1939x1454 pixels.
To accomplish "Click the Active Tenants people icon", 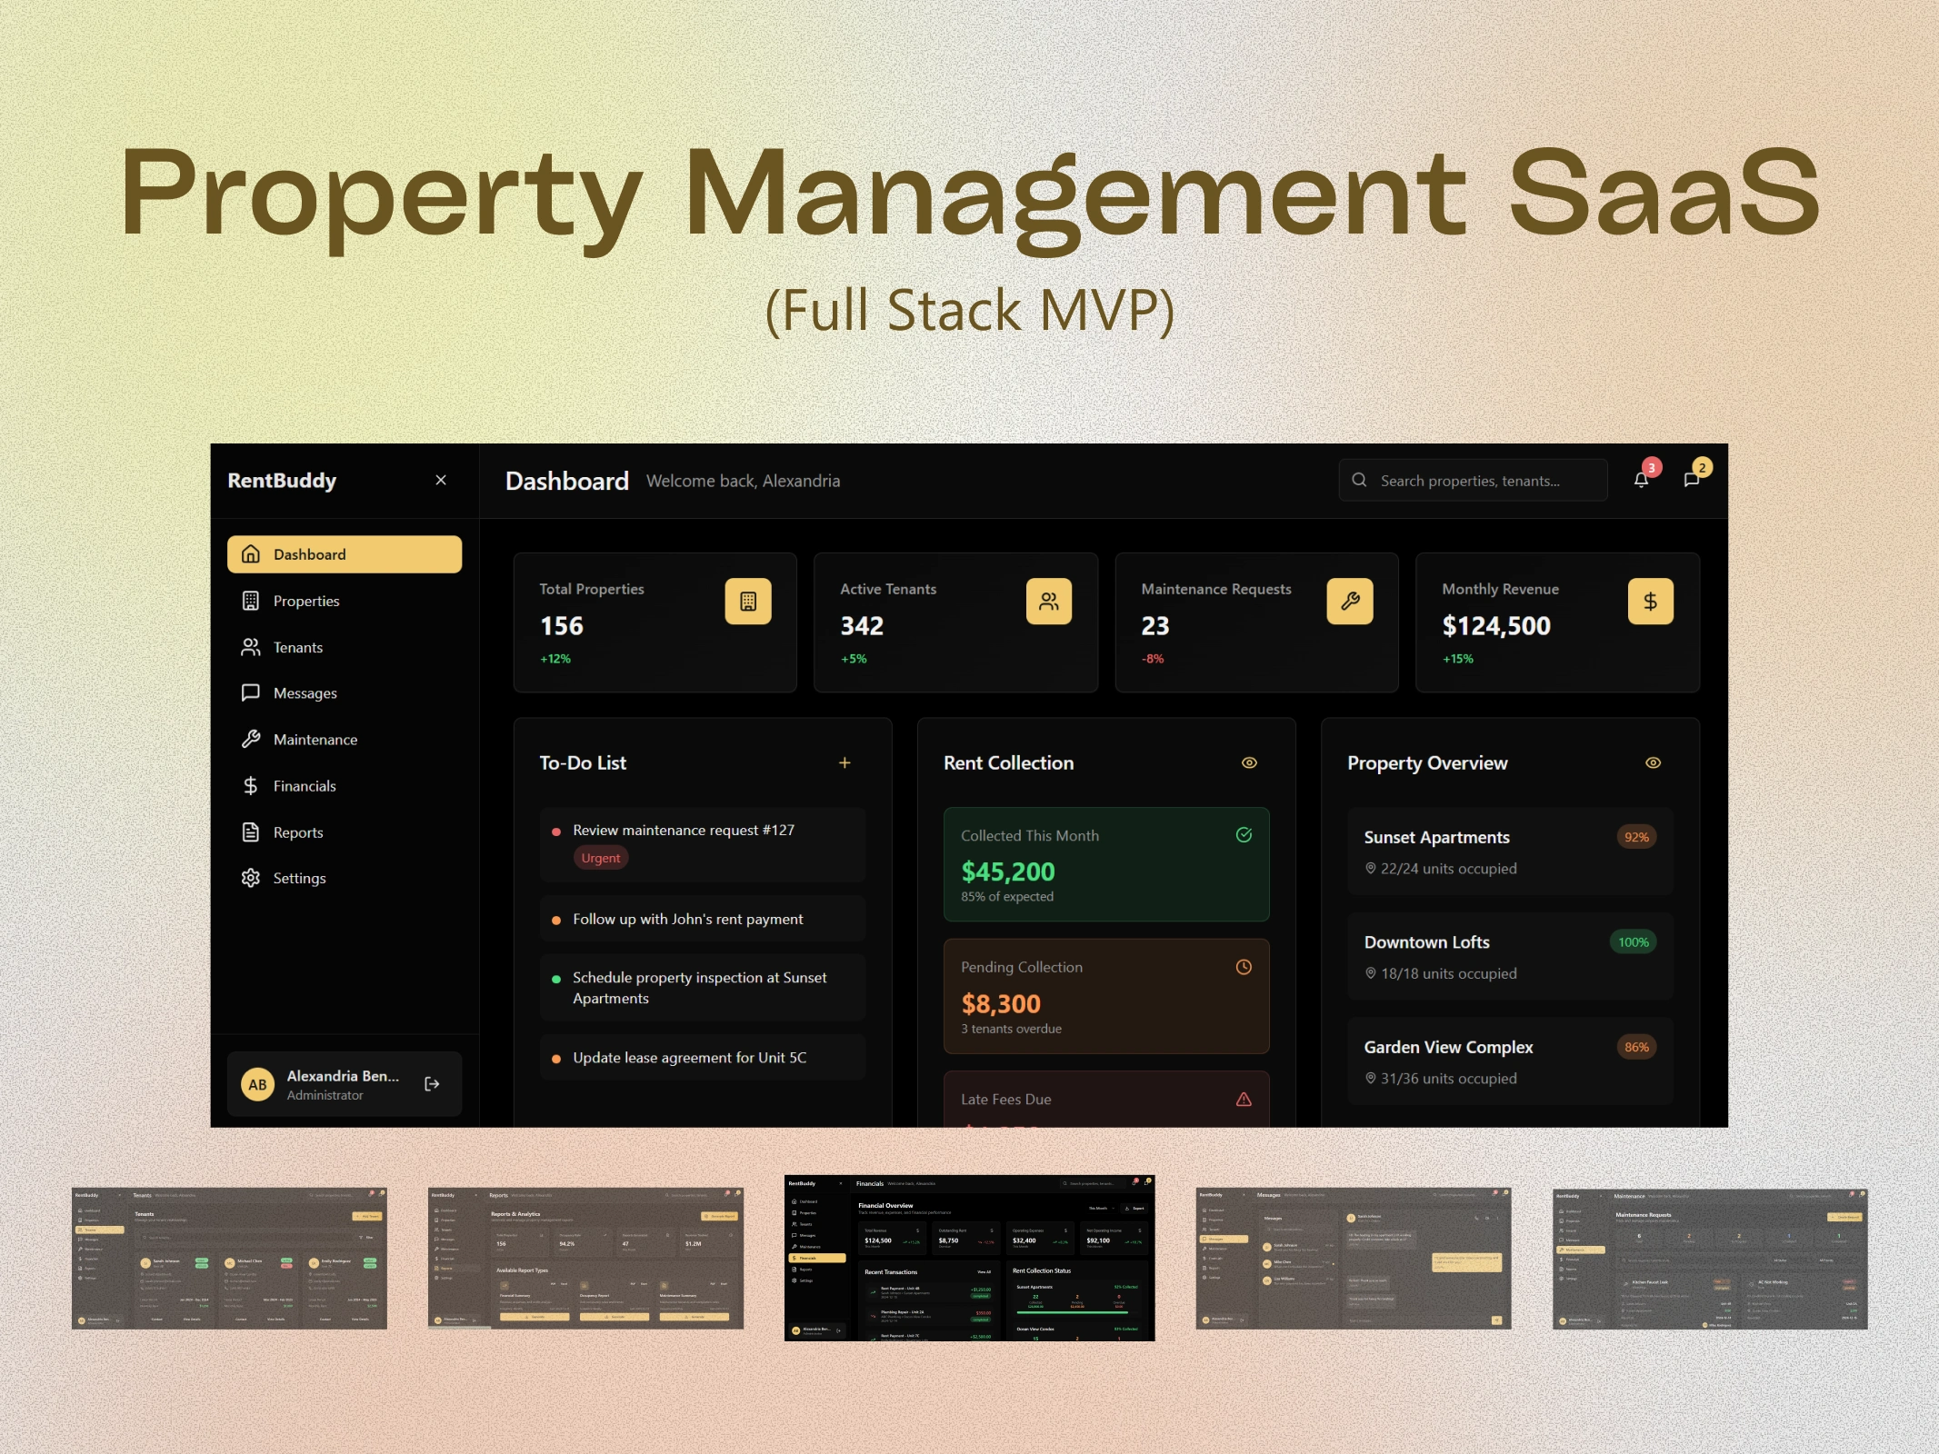I will (1048, 601).
